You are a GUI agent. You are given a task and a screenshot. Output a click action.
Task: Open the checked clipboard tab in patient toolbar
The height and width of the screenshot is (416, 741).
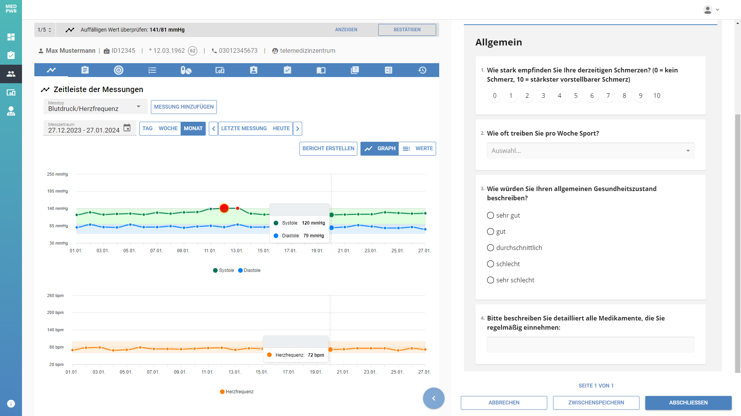(x=288, y=70)
